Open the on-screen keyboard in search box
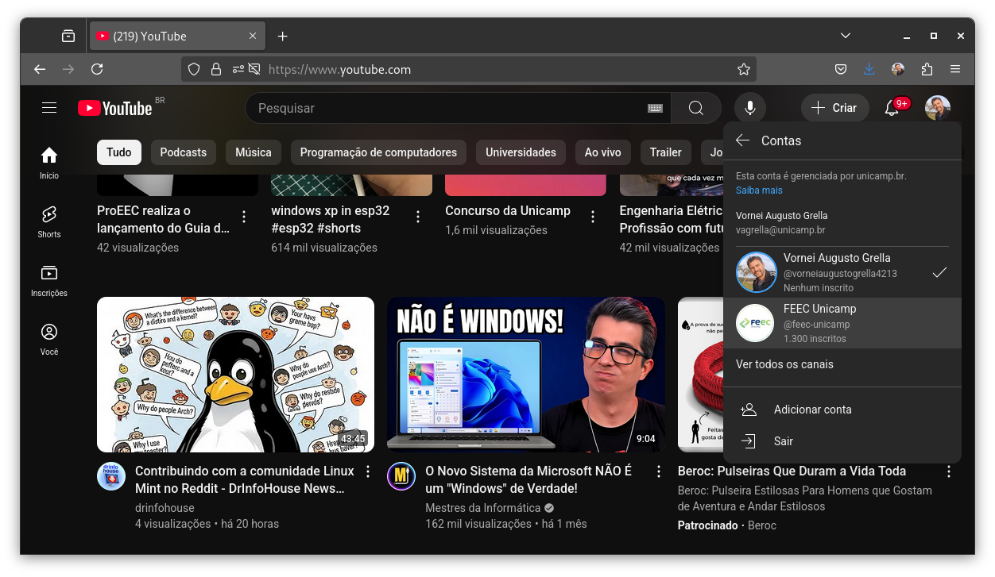This screenshot has height=577, width=995. (x=655, y=108)
